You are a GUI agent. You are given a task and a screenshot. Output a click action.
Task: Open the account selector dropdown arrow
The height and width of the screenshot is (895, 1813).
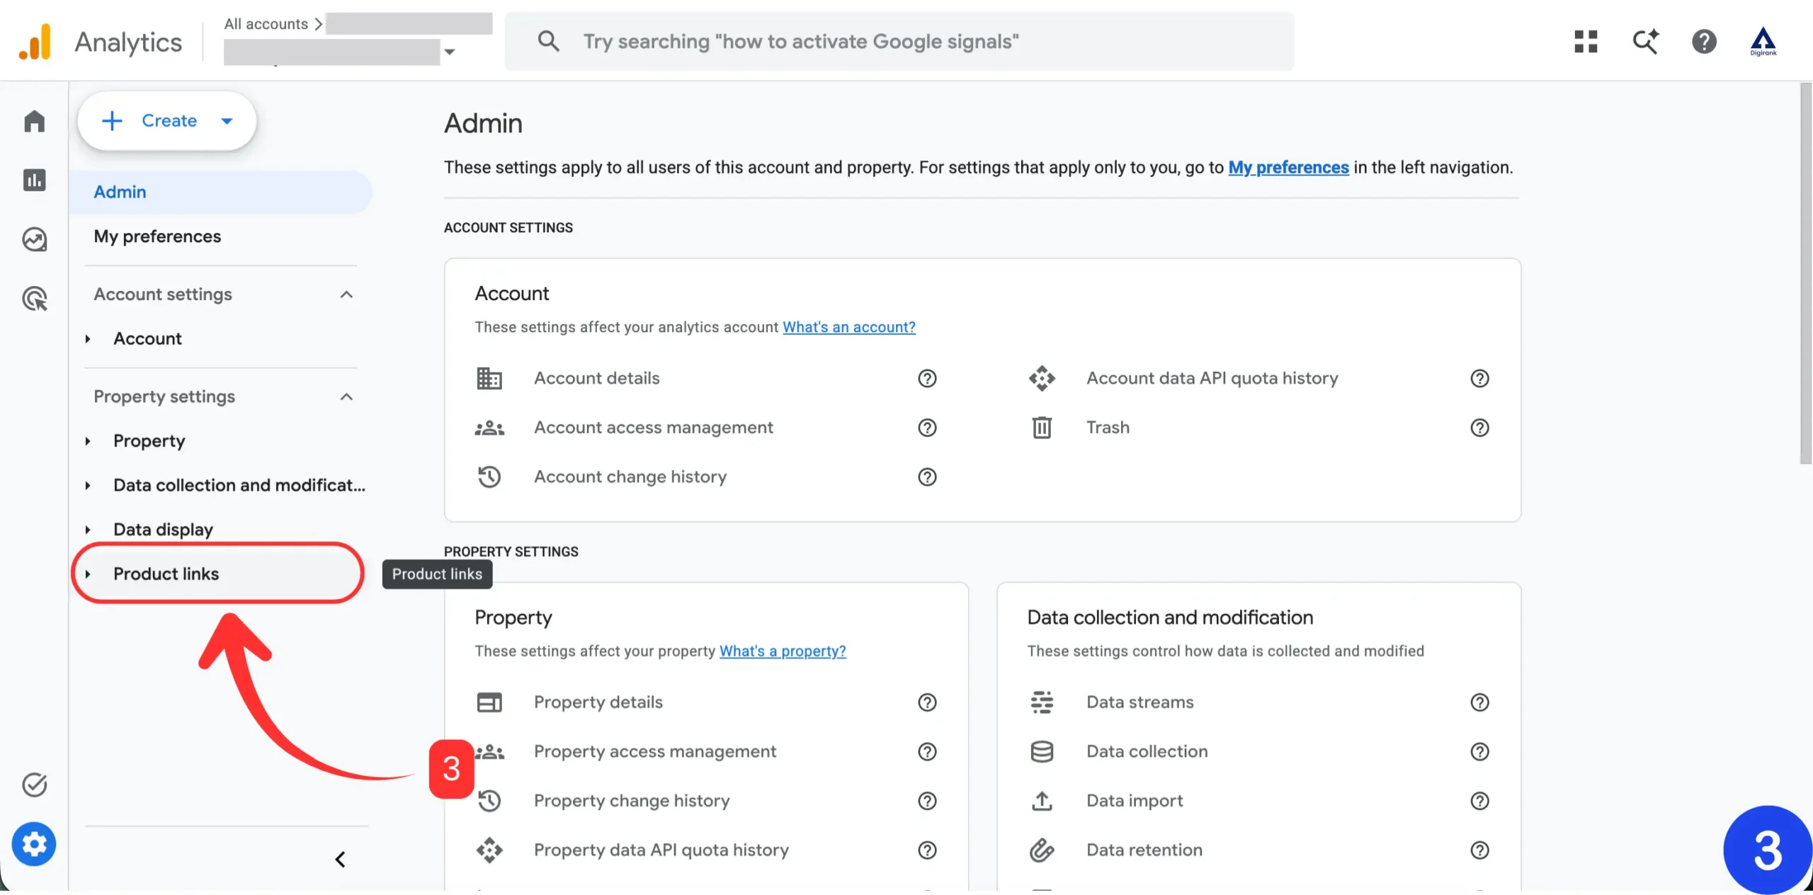[x=449, y=51]
